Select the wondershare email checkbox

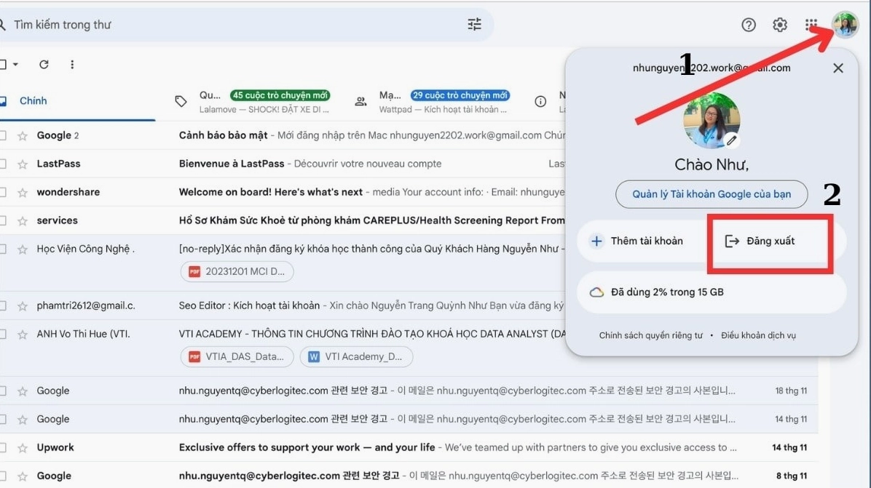pyautogui.click(x=3, y=193)
